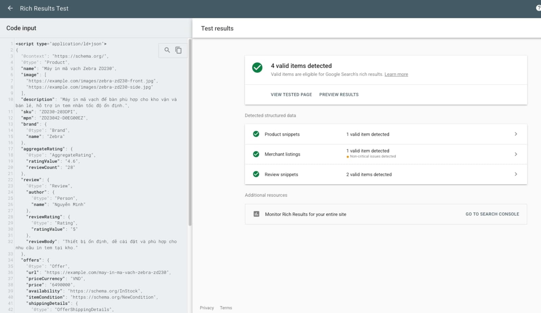
Task: Click the help question mark icon
Action: [x=538, y=8]
